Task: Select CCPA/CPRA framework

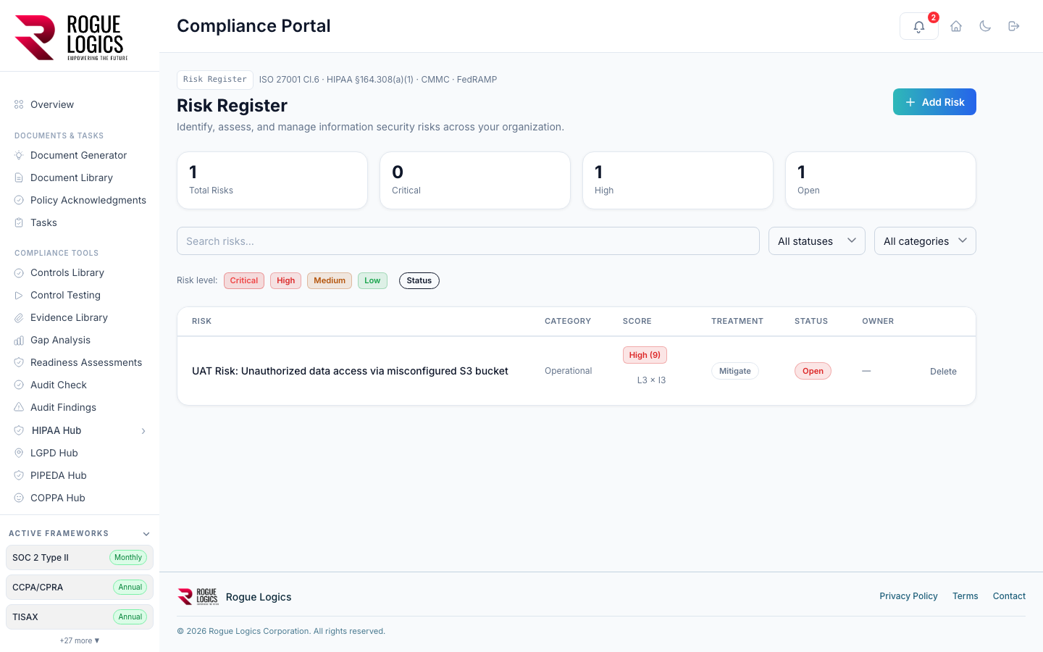Action: click(80, 588)
